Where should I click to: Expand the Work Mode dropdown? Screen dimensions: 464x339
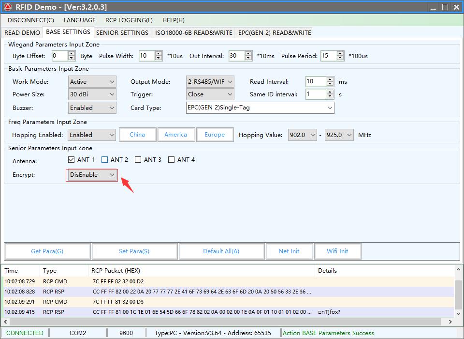click(92, 82)
